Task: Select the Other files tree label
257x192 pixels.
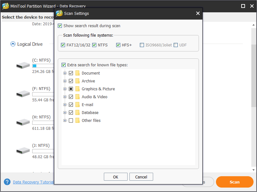Action: tap(91, 120)
